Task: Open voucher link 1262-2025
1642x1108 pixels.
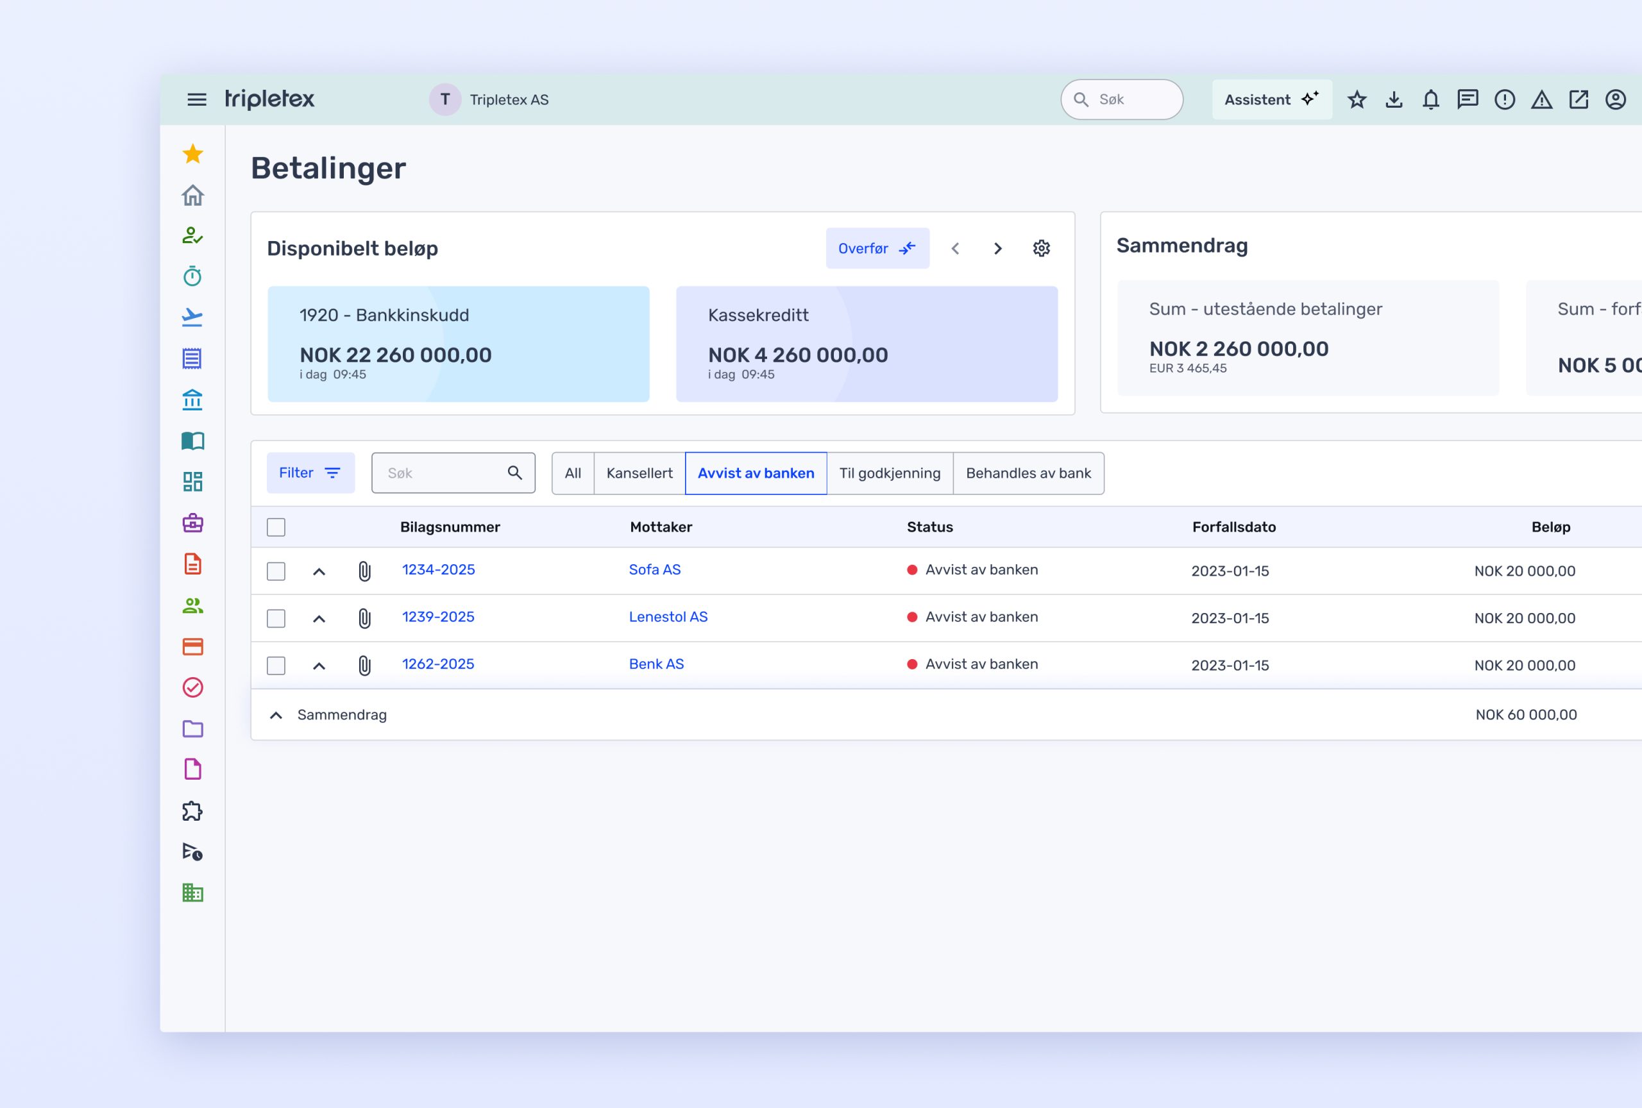Action: pyautogui.click(x=438, y=664)
